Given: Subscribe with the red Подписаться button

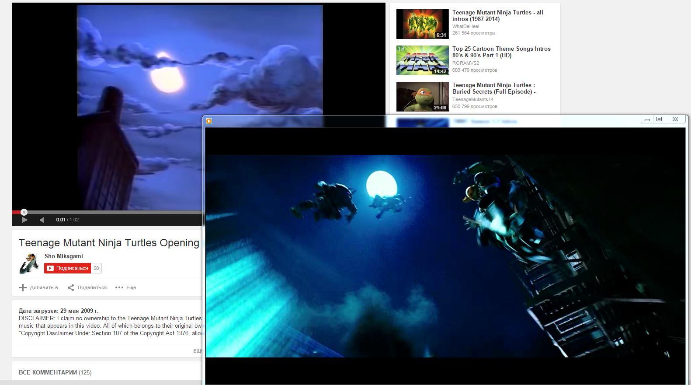Looking at the screenshot, I should [x=67, y=268].
